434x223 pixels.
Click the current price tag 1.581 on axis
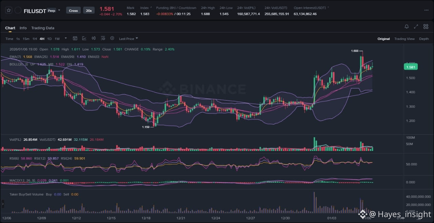(410, 67)
